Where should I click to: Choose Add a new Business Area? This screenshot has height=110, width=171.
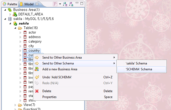[76, 69]
